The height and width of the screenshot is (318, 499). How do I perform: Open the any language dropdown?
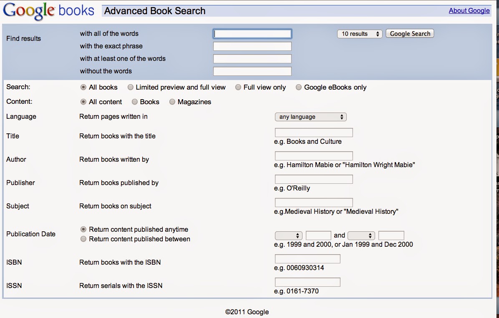tap(310, 117)
